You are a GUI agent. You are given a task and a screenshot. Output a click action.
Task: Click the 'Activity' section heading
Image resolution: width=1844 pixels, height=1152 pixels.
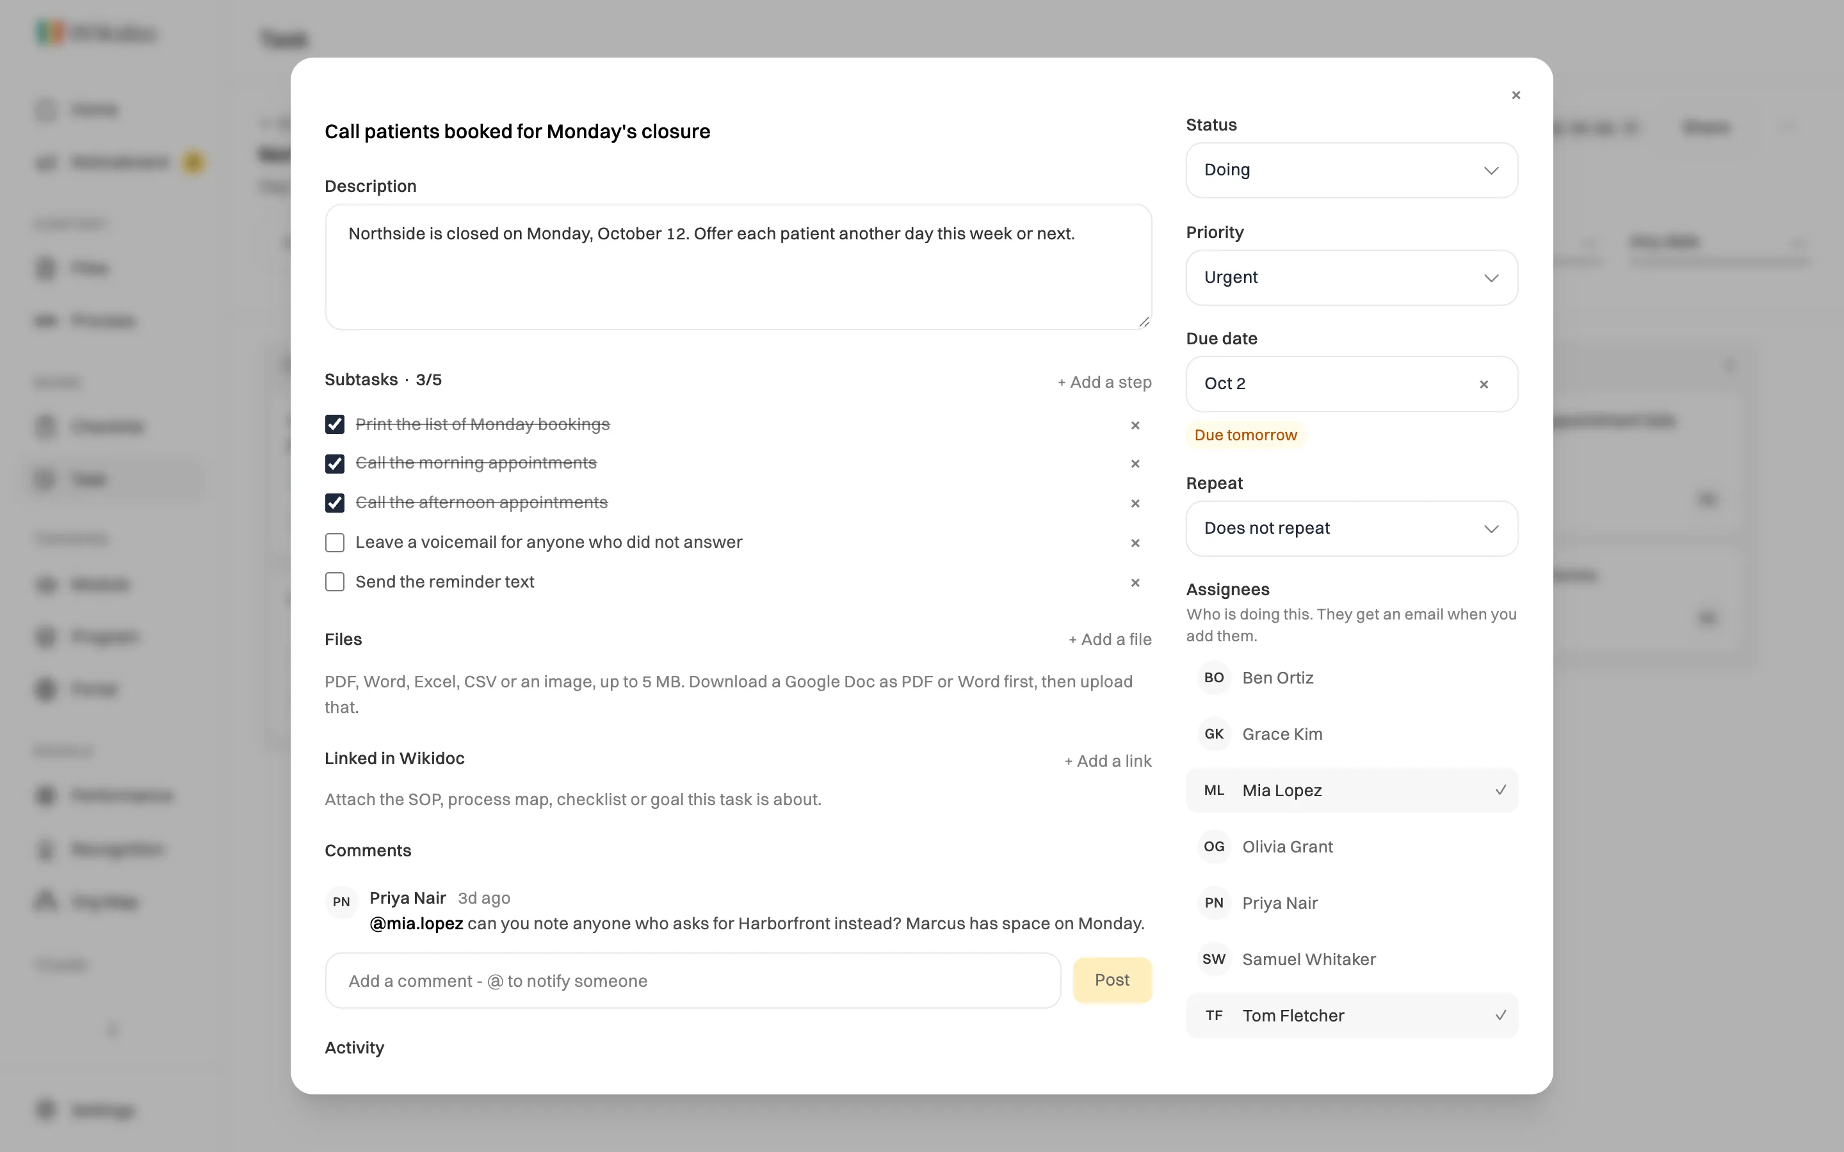(x=354, y=1048)
